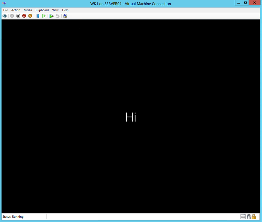The image size is (262, 222).
Task: Switch to enhanced session mode
Action: (x=65, y=16)
